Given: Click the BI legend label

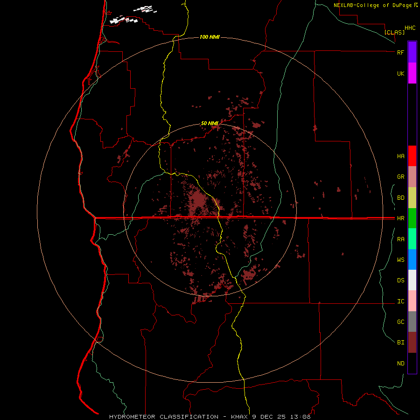Looking at the screenshot, I should [x=400, y=343].
